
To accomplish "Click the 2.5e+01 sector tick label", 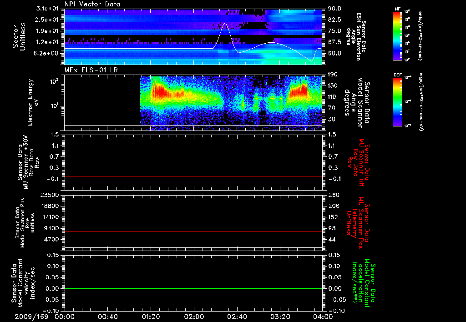I will [x=48, y=20].
